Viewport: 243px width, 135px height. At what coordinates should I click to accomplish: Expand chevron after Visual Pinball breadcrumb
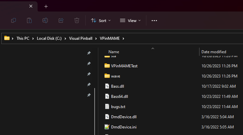tap(96, 38)
